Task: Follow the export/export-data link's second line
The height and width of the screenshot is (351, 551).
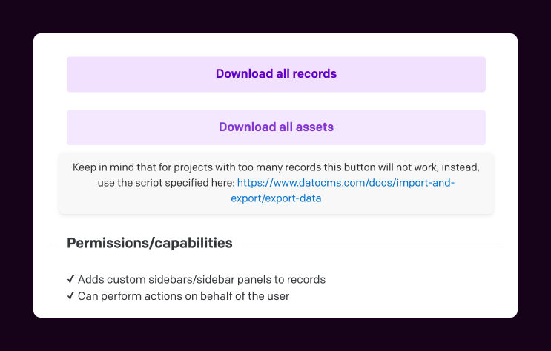Action: (x=276, y=198)
